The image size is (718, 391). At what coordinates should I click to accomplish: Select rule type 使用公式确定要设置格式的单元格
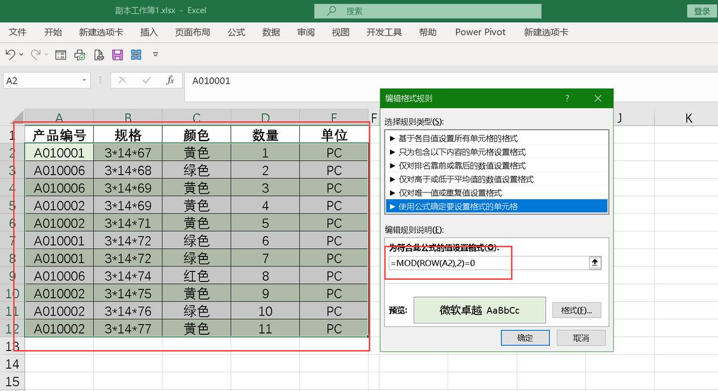click(x=497, y=207)
